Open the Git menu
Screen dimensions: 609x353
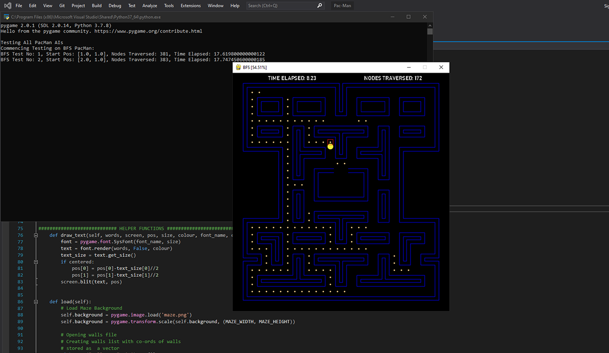point(62,6)
